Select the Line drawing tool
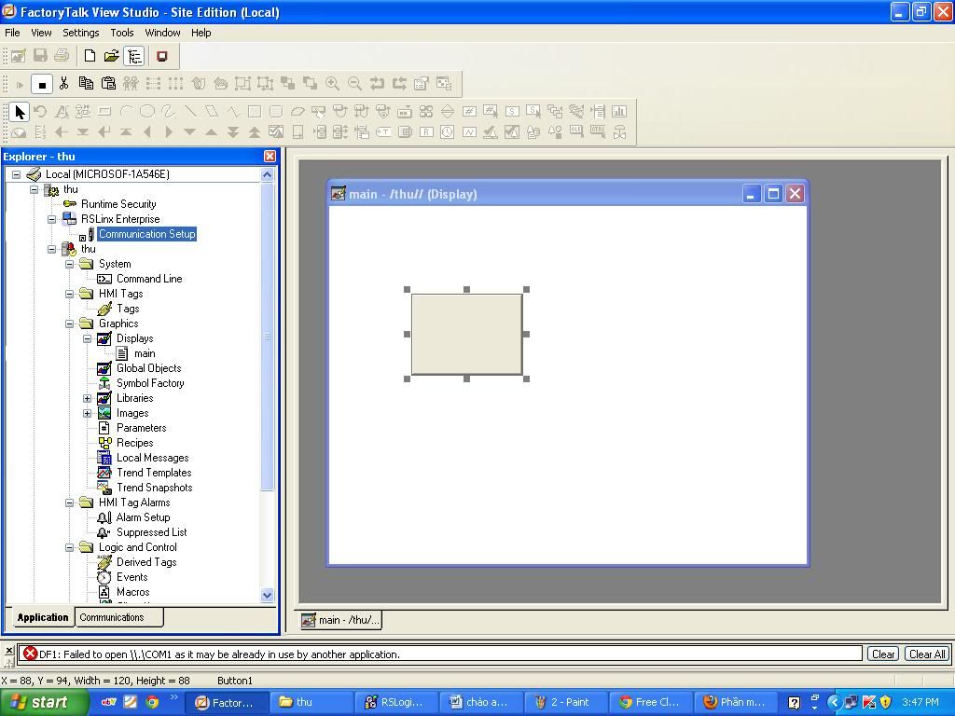Screen dimensions: 955x716 coord(190,112)
